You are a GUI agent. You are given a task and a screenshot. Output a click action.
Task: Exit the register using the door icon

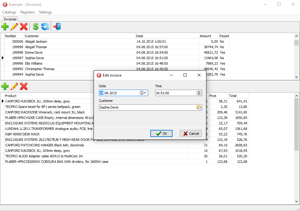click(56, 27)
